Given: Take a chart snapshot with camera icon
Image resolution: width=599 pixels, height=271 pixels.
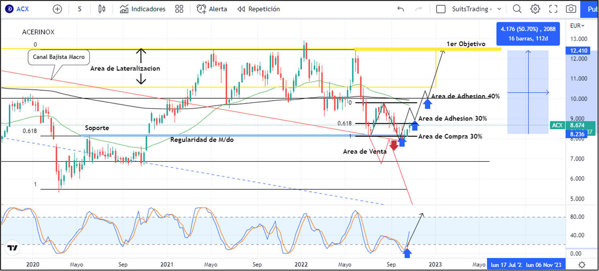Looking at the screenshot, I should coord(571,9).
